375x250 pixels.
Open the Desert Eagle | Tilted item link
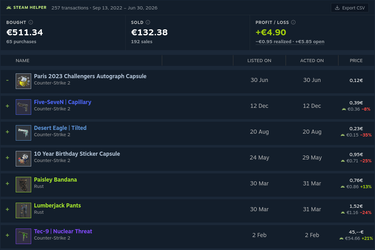tap(60, 128)
